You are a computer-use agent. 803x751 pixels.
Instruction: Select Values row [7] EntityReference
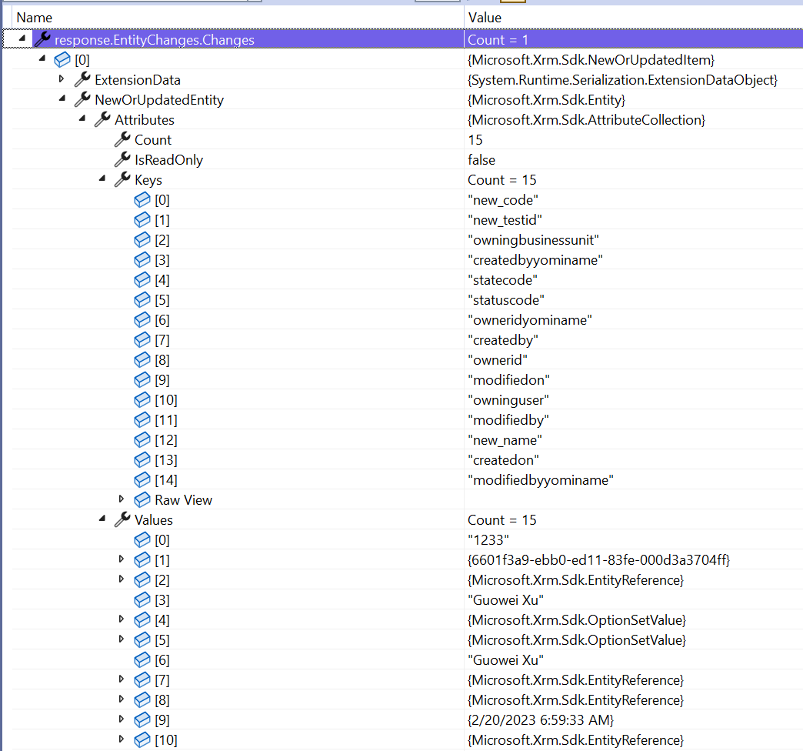coord(575,679)
